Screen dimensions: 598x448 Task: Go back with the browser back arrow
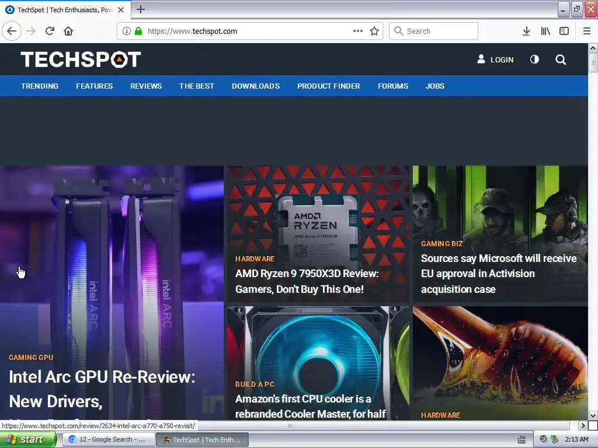12,31
